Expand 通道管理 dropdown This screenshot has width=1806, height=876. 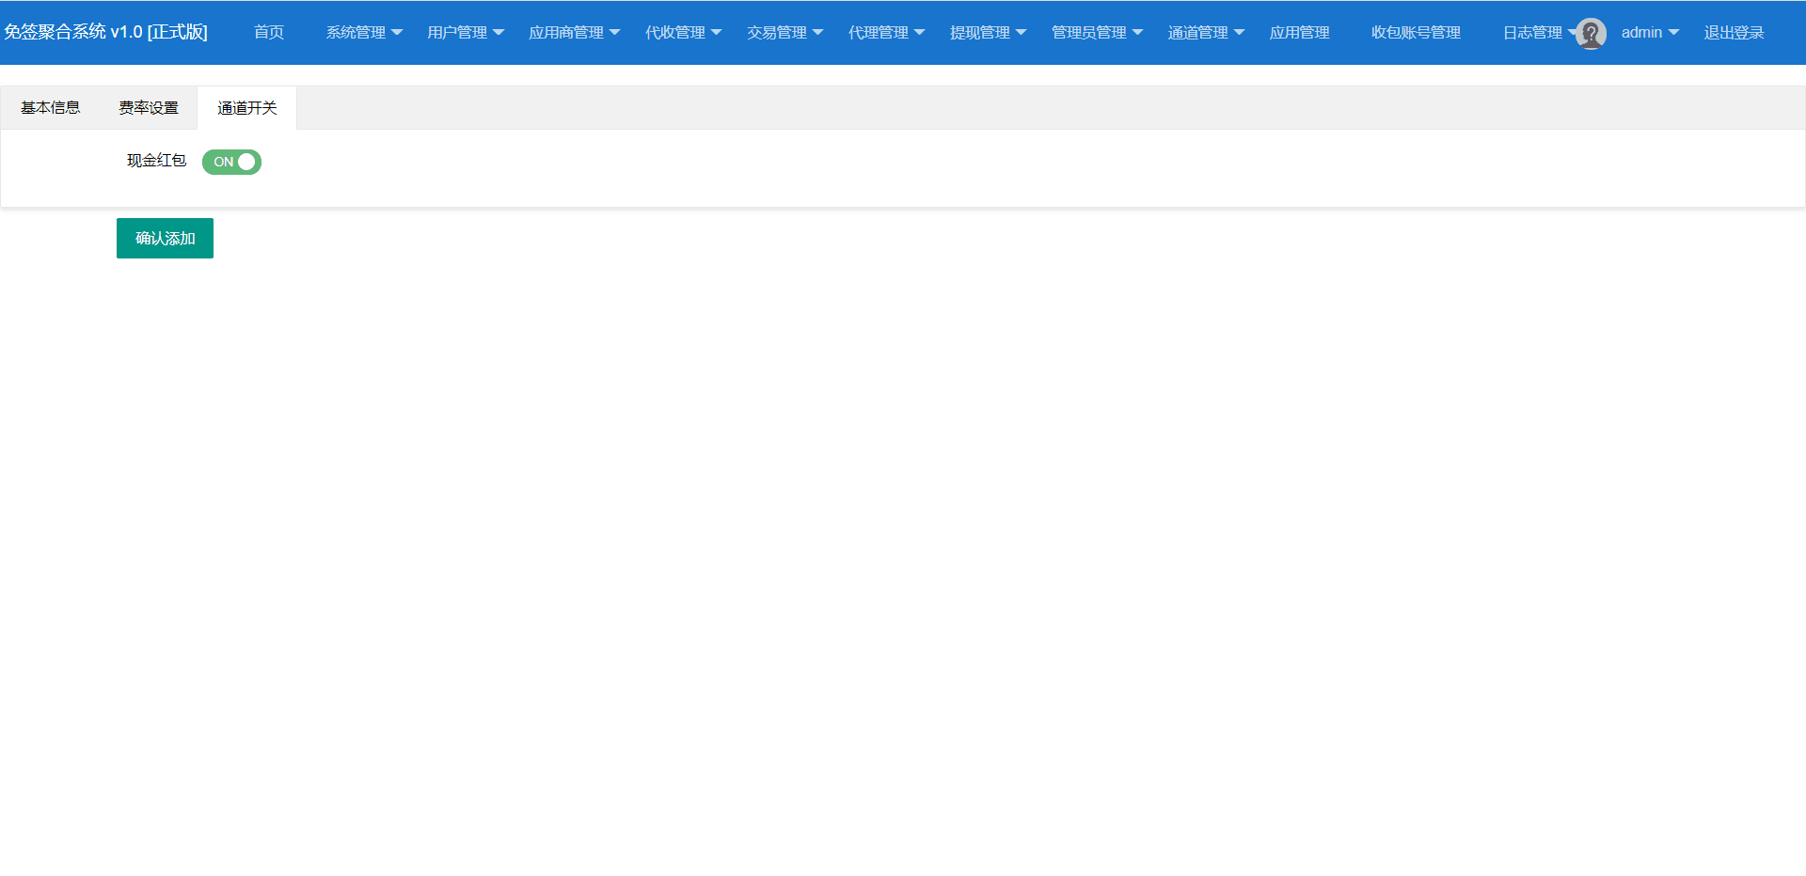[1206, 32]
